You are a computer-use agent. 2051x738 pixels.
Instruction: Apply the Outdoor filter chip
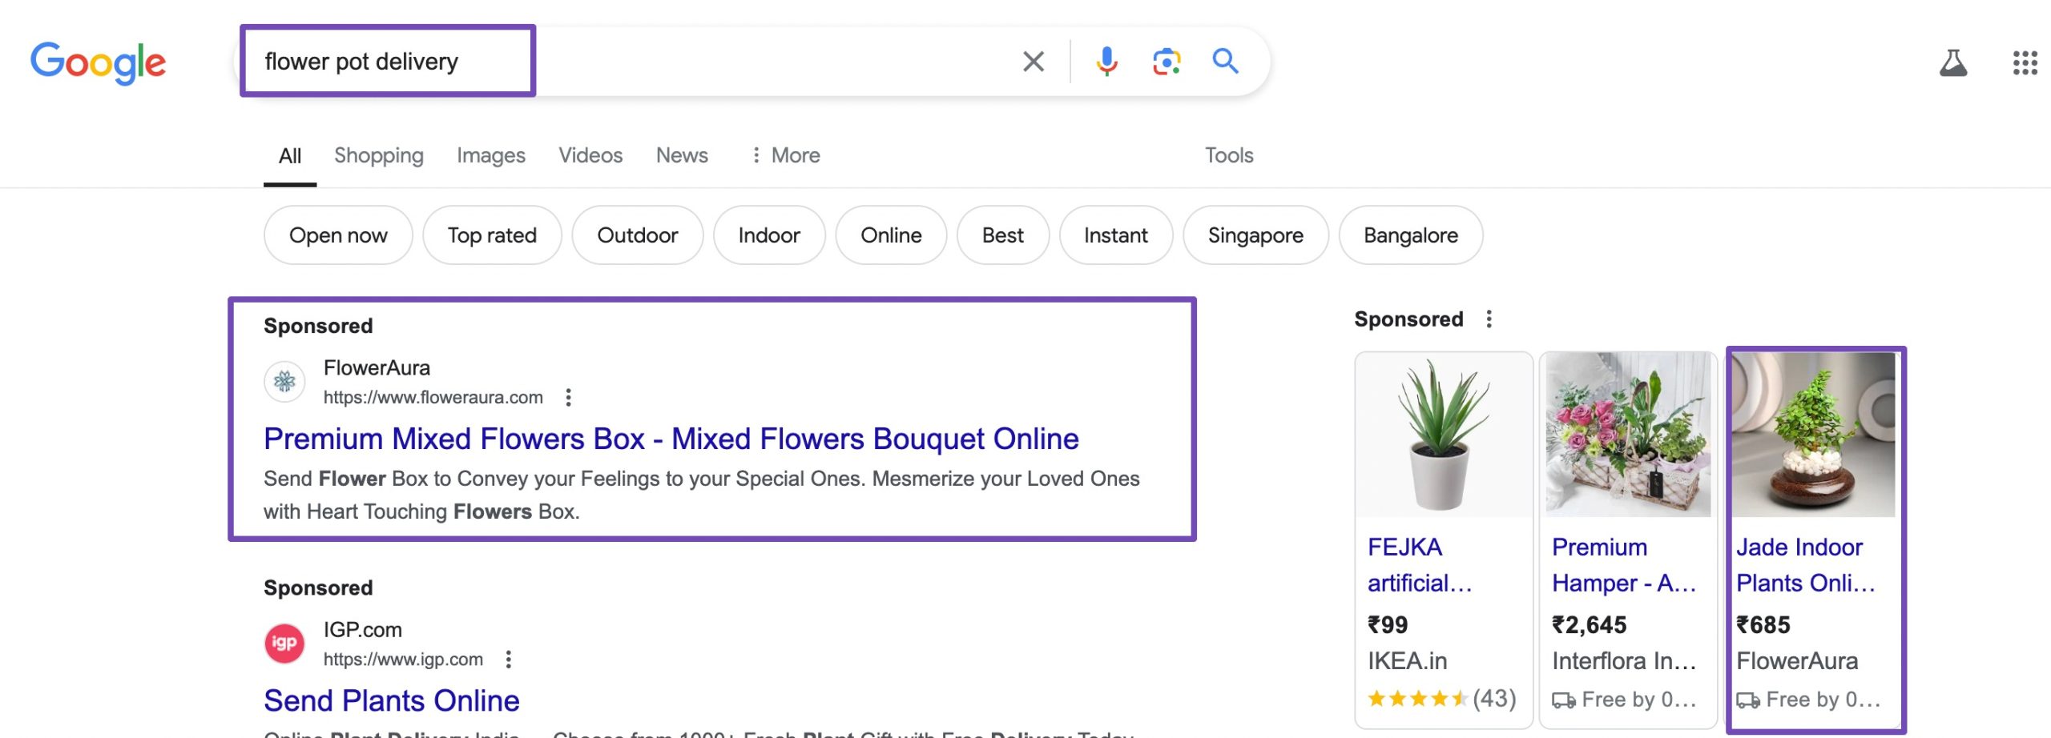tap(638, 235)
